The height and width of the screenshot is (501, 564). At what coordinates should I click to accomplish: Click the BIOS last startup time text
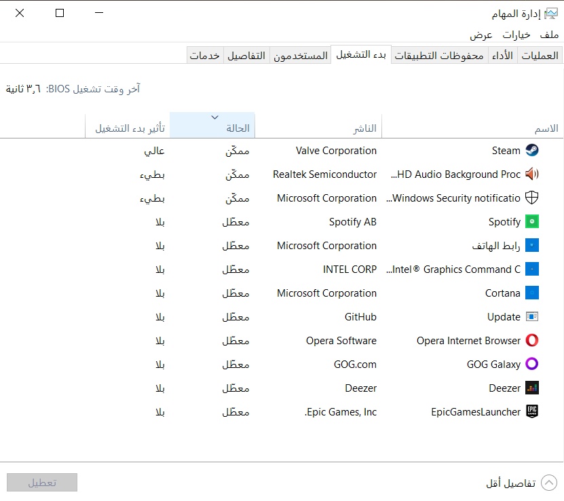(x=73, y=89)
